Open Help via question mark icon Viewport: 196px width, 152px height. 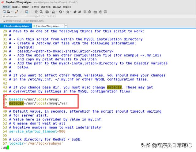[101, 12]
